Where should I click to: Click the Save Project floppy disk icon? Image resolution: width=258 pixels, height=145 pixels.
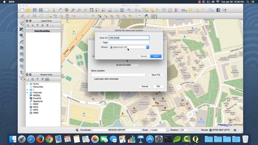[35, 10]
